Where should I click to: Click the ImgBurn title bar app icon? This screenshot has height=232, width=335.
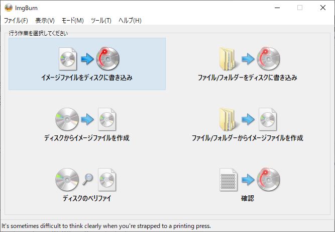point(9,8)
